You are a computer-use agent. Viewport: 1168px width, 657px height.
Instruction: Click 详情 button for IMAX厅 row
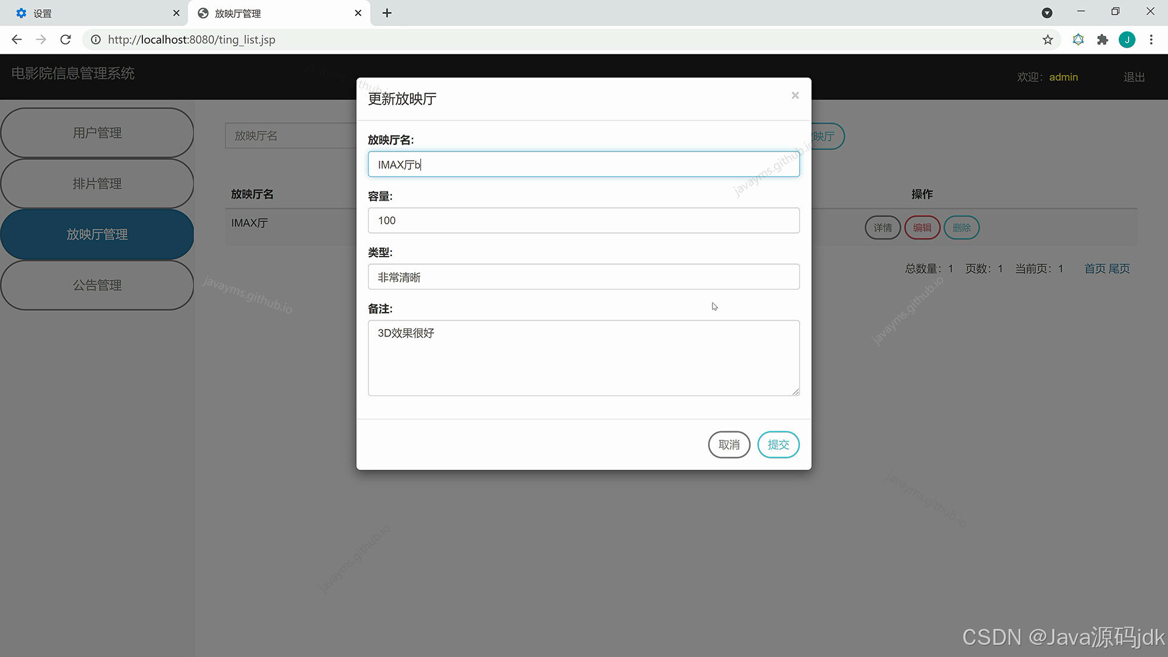point(883,228)
